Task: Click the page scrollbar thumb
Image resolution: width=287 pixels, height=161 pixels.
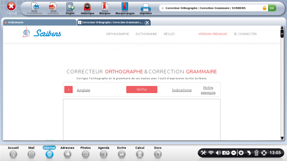Action: pos(282,34)
